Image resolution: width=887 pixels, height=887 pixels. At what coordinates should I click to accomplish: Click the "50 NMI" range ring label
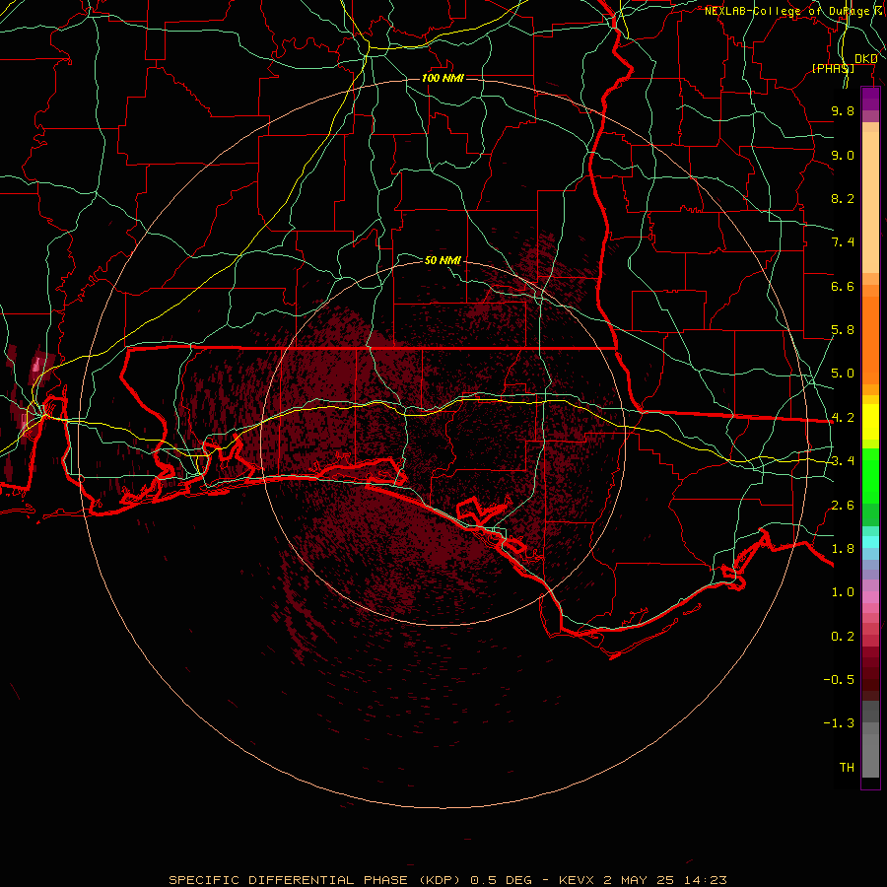point(443,260)
